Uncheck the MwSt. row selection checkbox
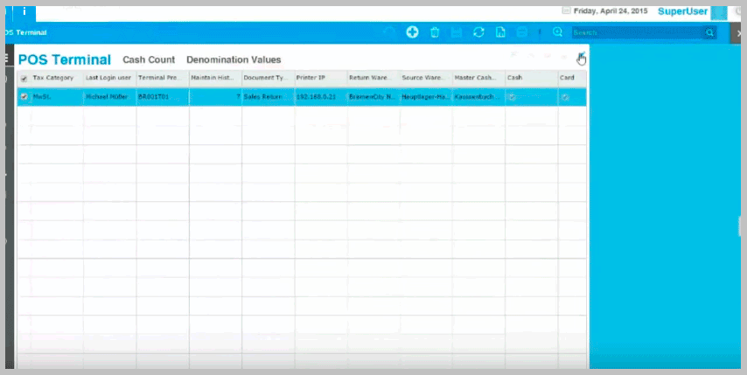The width and height of the screenshot is (747, 375). click(24, 97)
